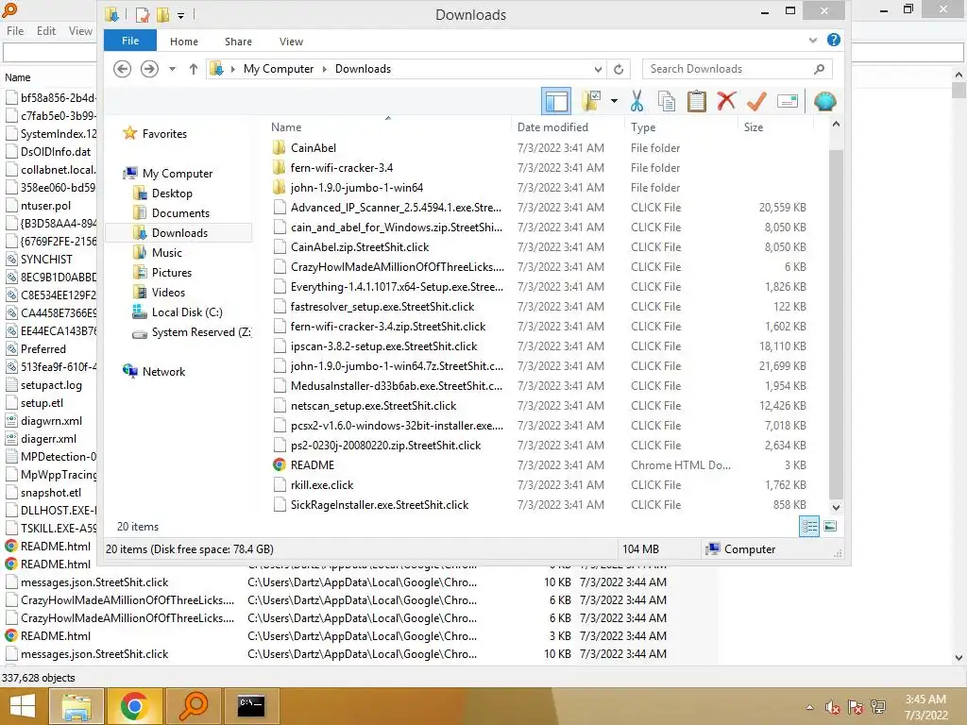Select the fern-wifi-cracker-3.4 folder
967x725 pixels.
[x=342, y=168]
